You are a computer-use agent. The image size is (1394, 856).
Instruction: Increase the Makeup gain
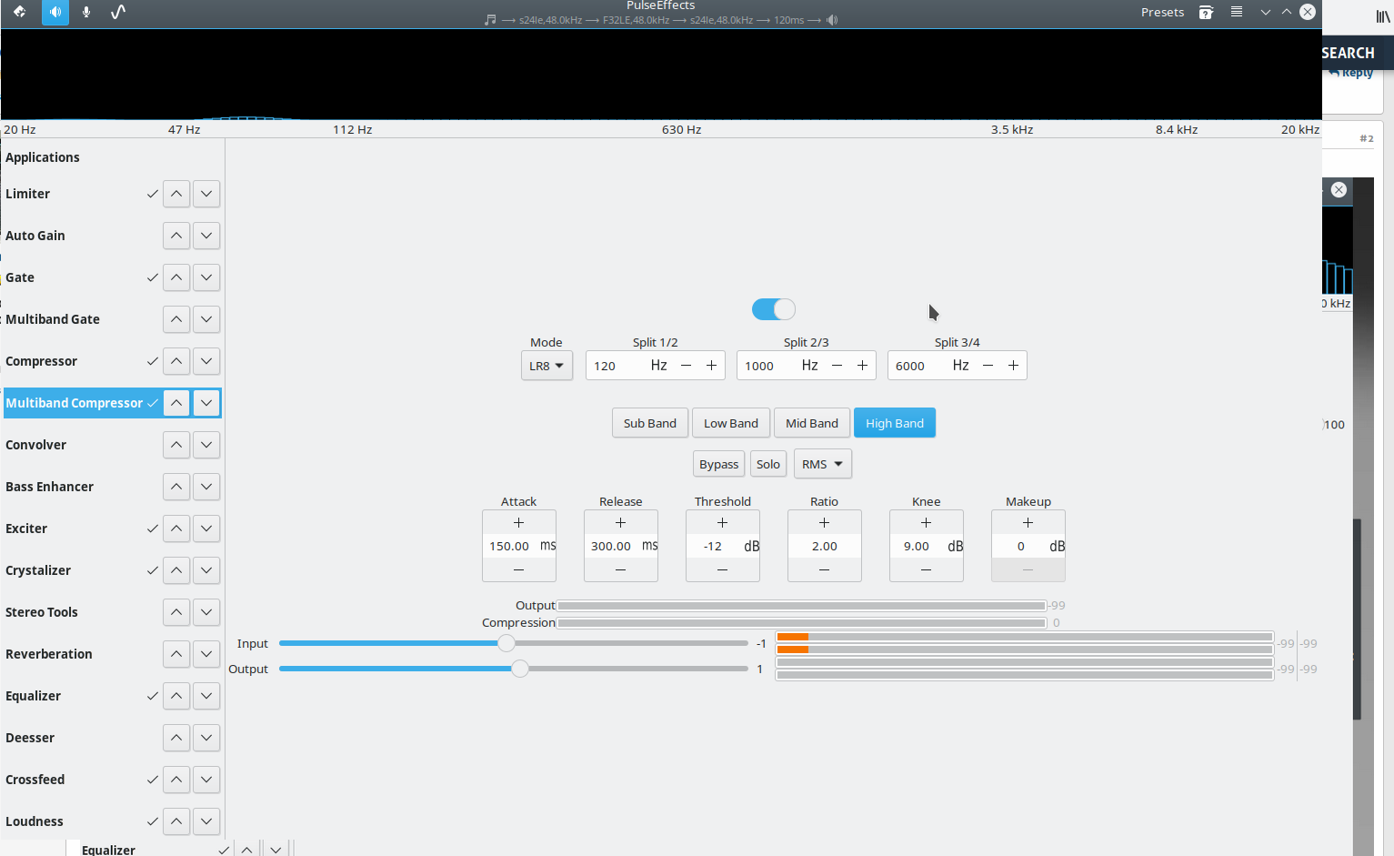pyautogui.click(x=1028, y=523)
